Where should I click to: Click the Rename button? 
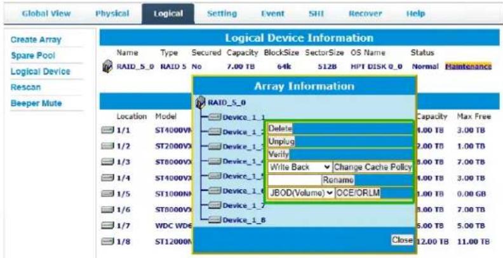(x=338, y=180)
